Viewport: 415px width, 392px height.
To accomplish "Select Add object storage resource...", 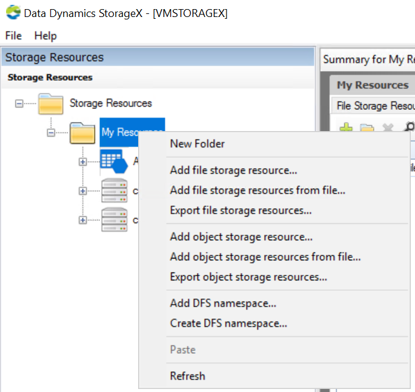I will point(274,237).
